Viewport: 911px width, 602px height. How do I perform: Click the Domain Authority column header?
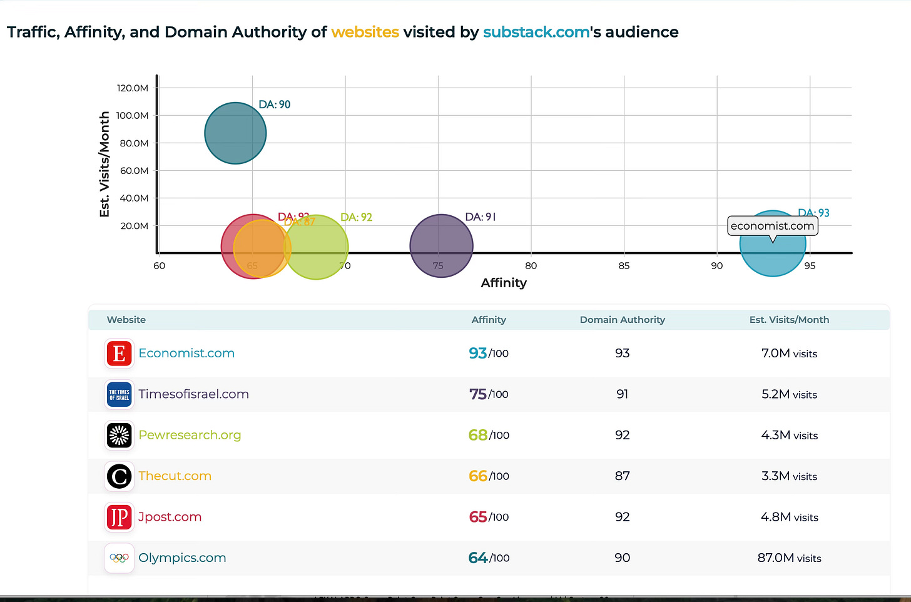point(623,320)
